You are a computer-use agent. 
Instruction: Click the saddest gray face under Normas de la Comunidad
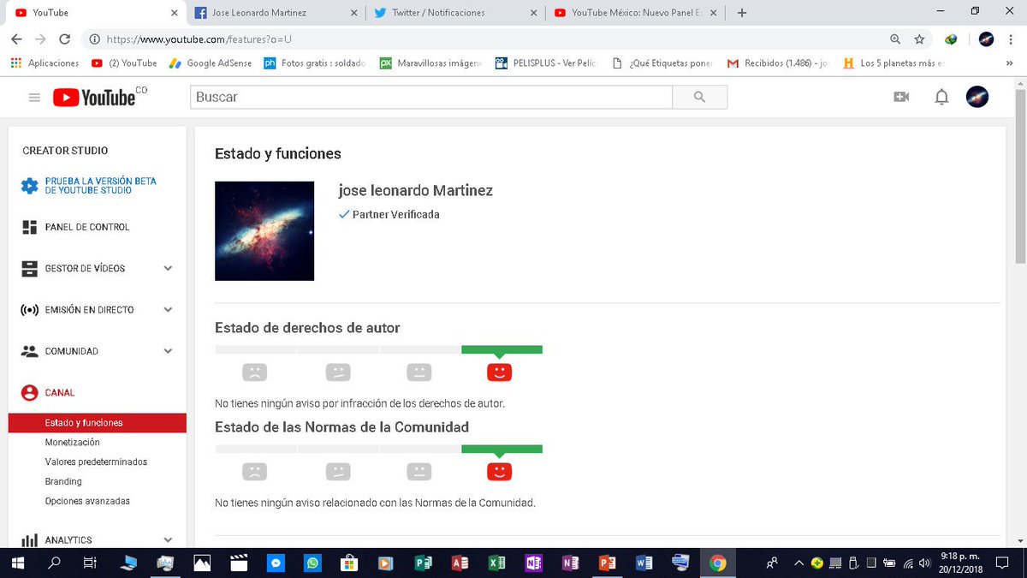point(254,472)
